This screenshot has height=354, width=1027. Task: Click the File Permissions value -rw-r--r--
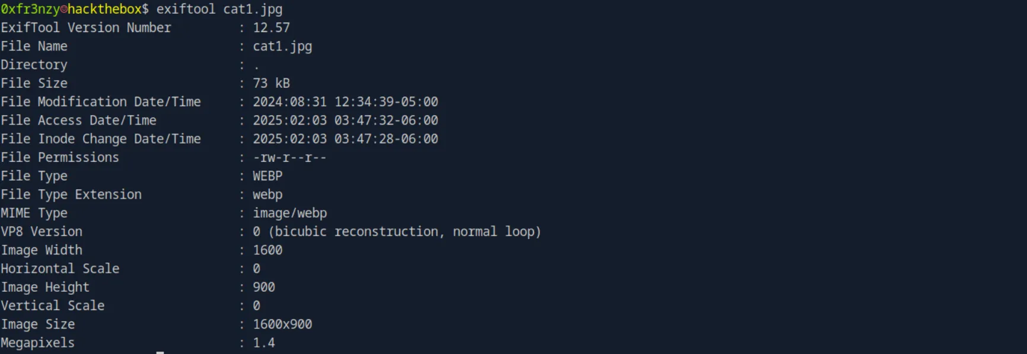click(x=290, y=158)
